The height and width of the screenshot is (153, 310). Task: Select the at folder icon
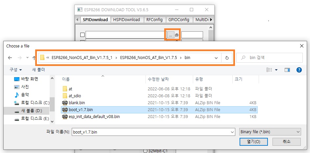coord(65,89)
